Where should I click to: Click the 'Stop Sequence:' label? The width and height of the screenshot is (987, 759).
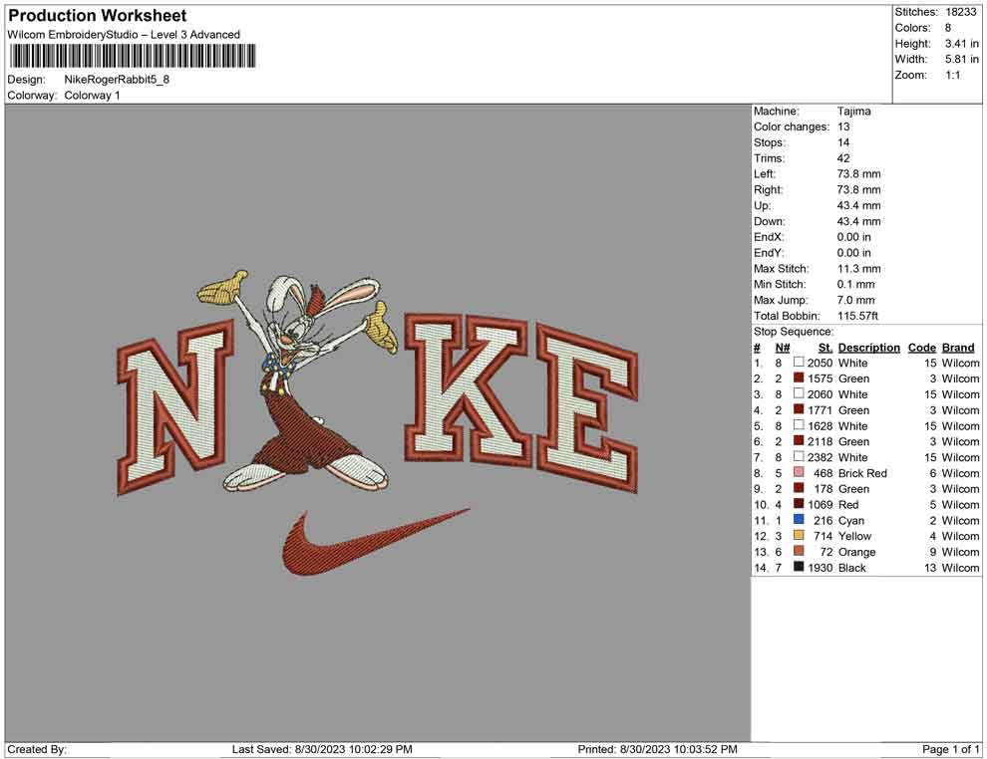click(794, 332)
